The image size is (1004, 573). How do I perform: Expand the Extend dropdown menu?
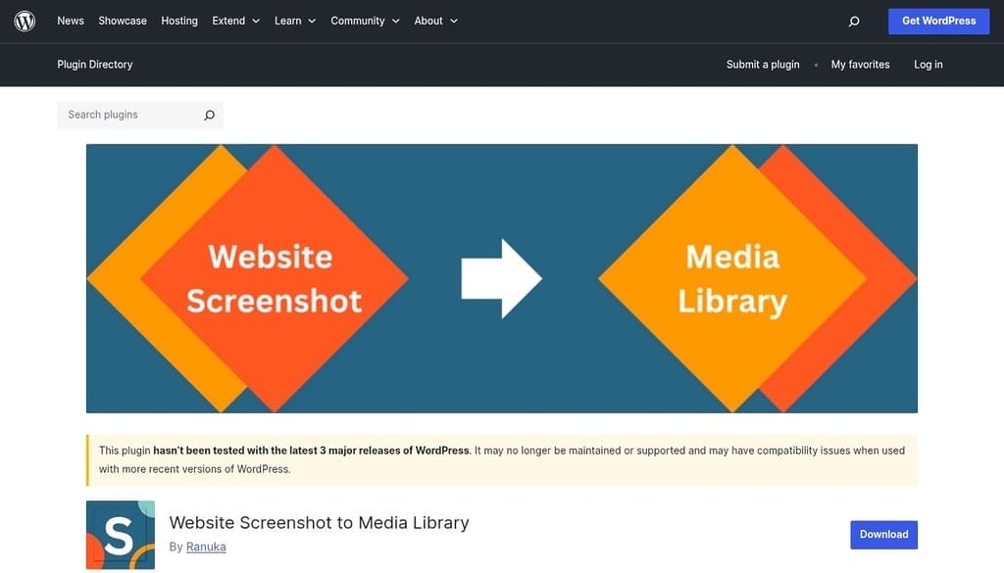click(x=236, y=21)
